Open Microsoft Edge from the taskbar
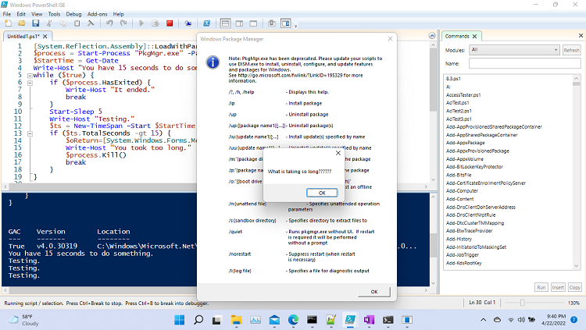This screenshot has width=586, height=330. click(x=293, y=320)
